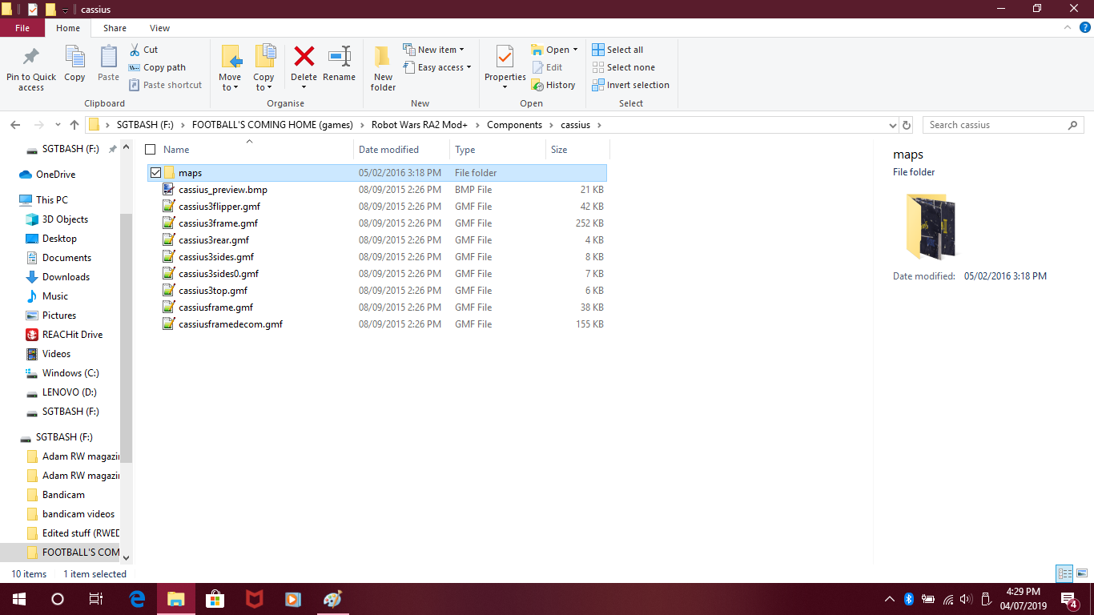Click the Rename icon in Organise group
Viewport: 1094px width, 615px height.
tap(339, 58)
